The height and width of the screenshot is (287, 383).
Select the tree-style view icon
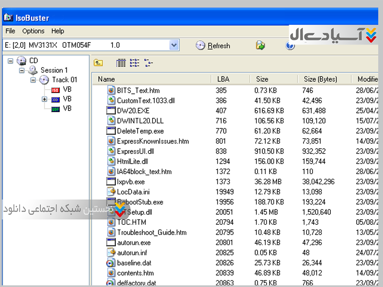[148, 63]
